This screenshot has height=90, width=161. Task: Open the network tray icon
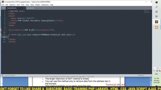point(157,71)
